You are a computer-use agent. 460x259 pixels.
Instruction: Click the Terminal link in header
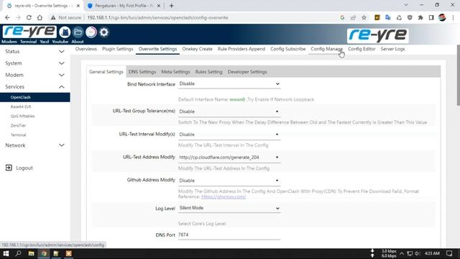(29, 42)
